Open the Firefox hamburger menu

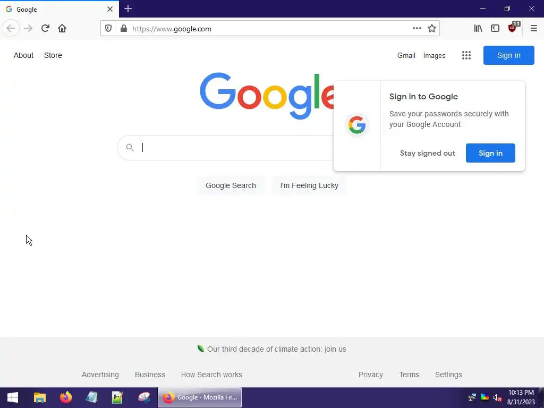[x=533, y=29]
